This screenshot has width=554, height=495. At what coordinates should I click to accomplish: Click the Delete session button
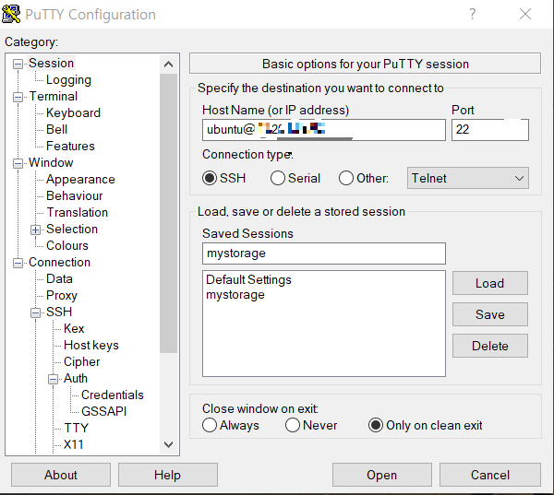[490, 346]
